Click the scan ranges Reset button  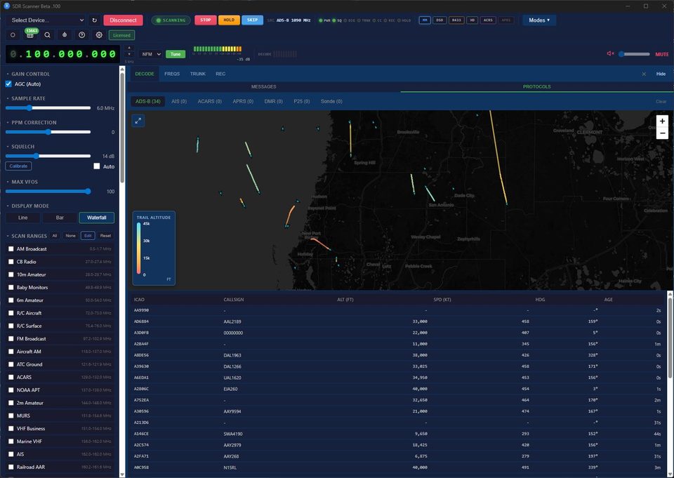(105, 236)
